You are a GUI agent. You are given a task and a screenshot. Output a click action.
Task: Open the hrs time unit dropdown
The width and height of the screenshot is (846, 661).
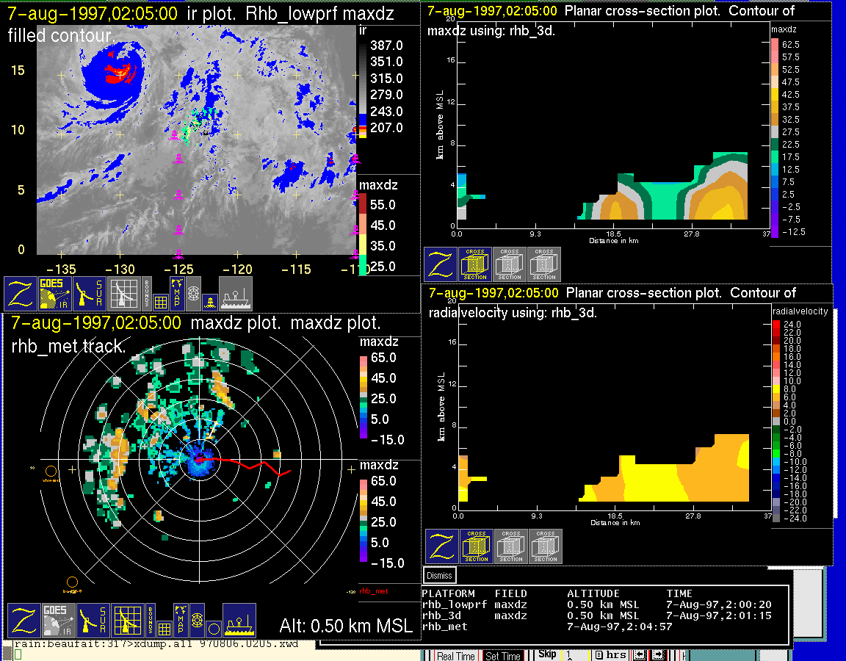pos(611,655)
